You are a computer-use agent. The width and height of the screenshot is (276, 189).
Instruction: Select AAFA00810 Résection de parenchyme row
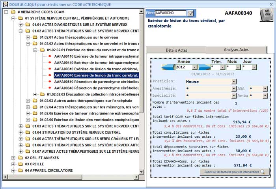[97, 82]
